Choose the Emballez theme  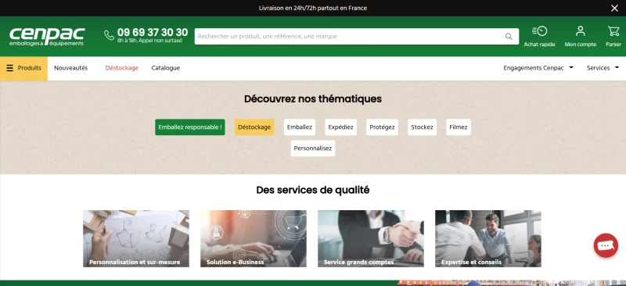pos(300,127)
